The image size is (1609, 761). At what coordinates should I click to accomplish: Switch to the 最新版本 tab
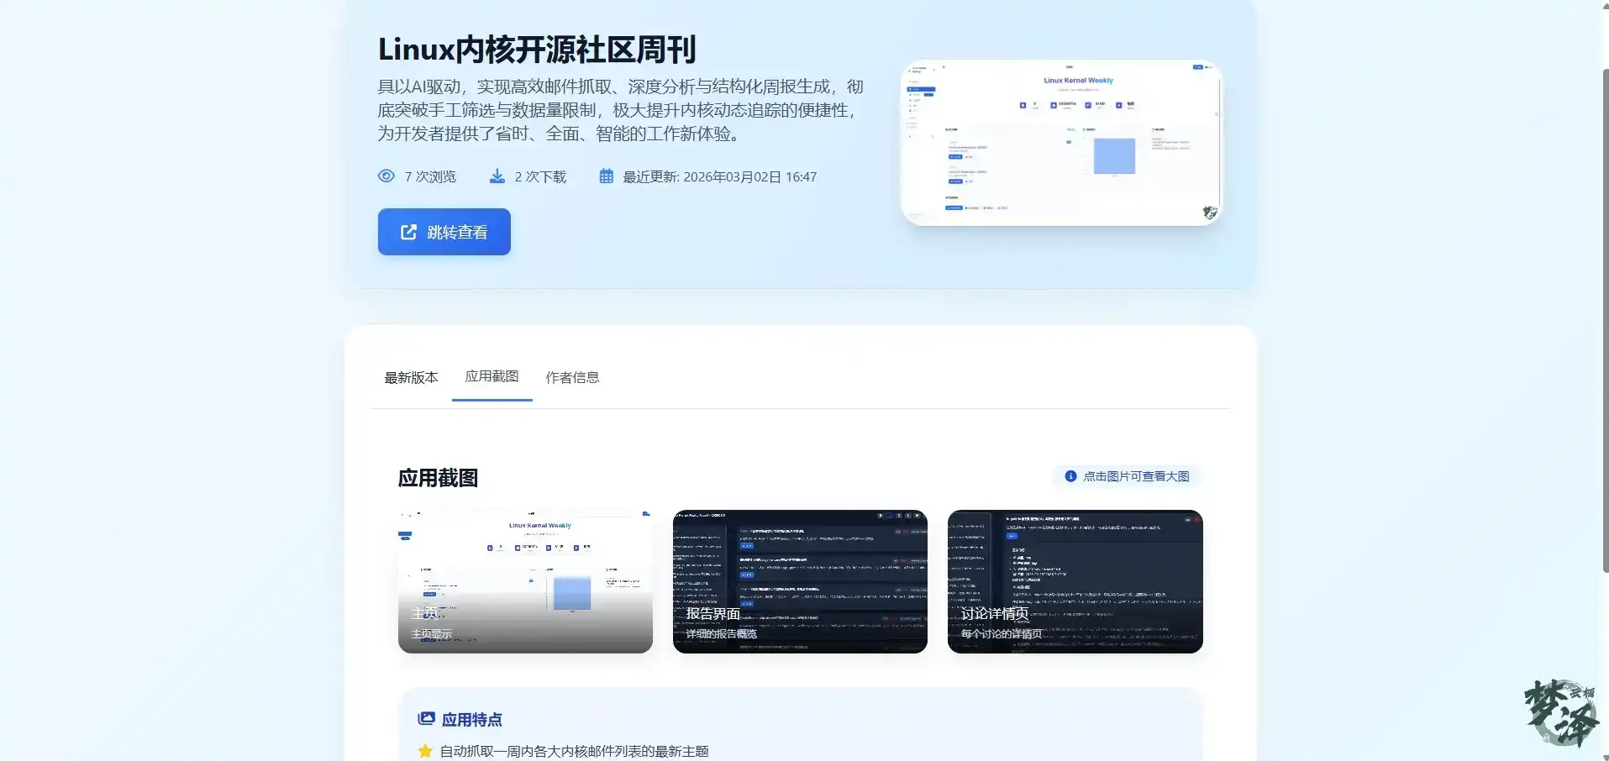coord(411,377)
